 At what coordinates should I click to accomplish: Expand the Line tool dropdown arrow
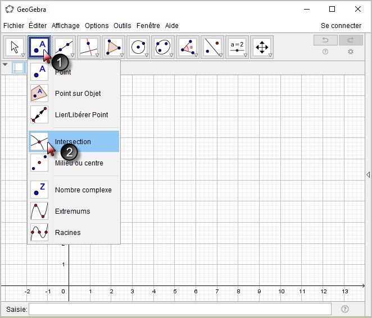[x=72, y=55]
